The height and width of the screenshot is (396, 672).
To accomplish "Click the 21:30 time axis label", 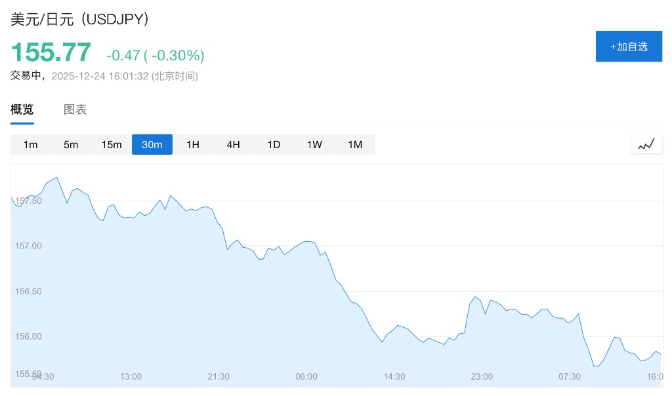I will (x=219, y=376).
